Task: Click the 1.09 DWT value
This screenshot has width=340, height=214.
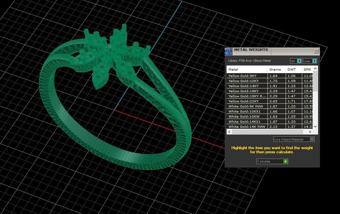Action: (x=291, y=81)
